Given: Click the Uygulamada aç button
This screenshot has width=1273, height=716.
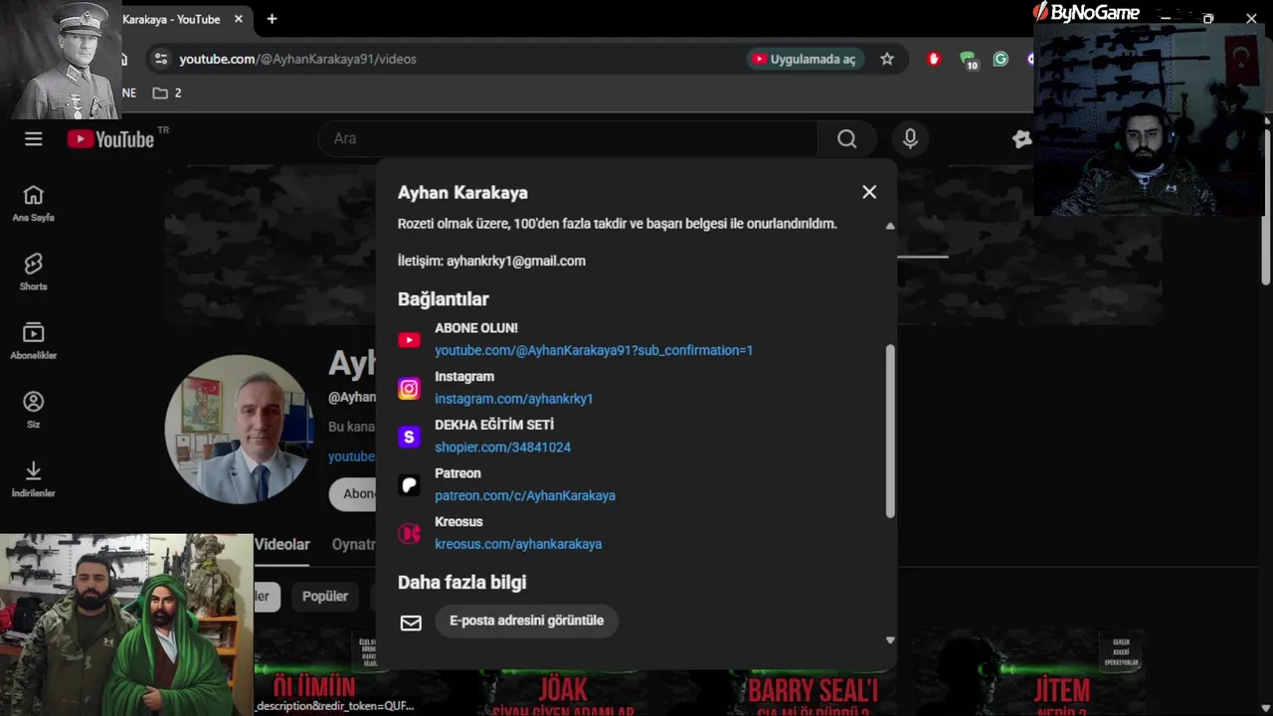Looking at the screenshot, I should (x=806, y=59).
